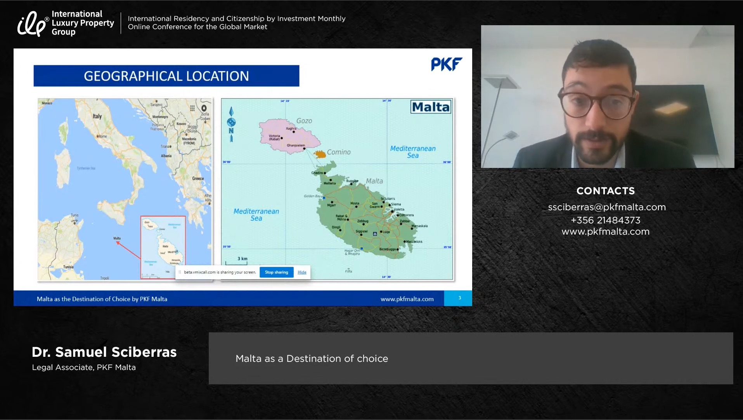This screenshot has width=743, height=420.
Task: Click the phone number +356 21484373
Action: click(x=605, y=220)
